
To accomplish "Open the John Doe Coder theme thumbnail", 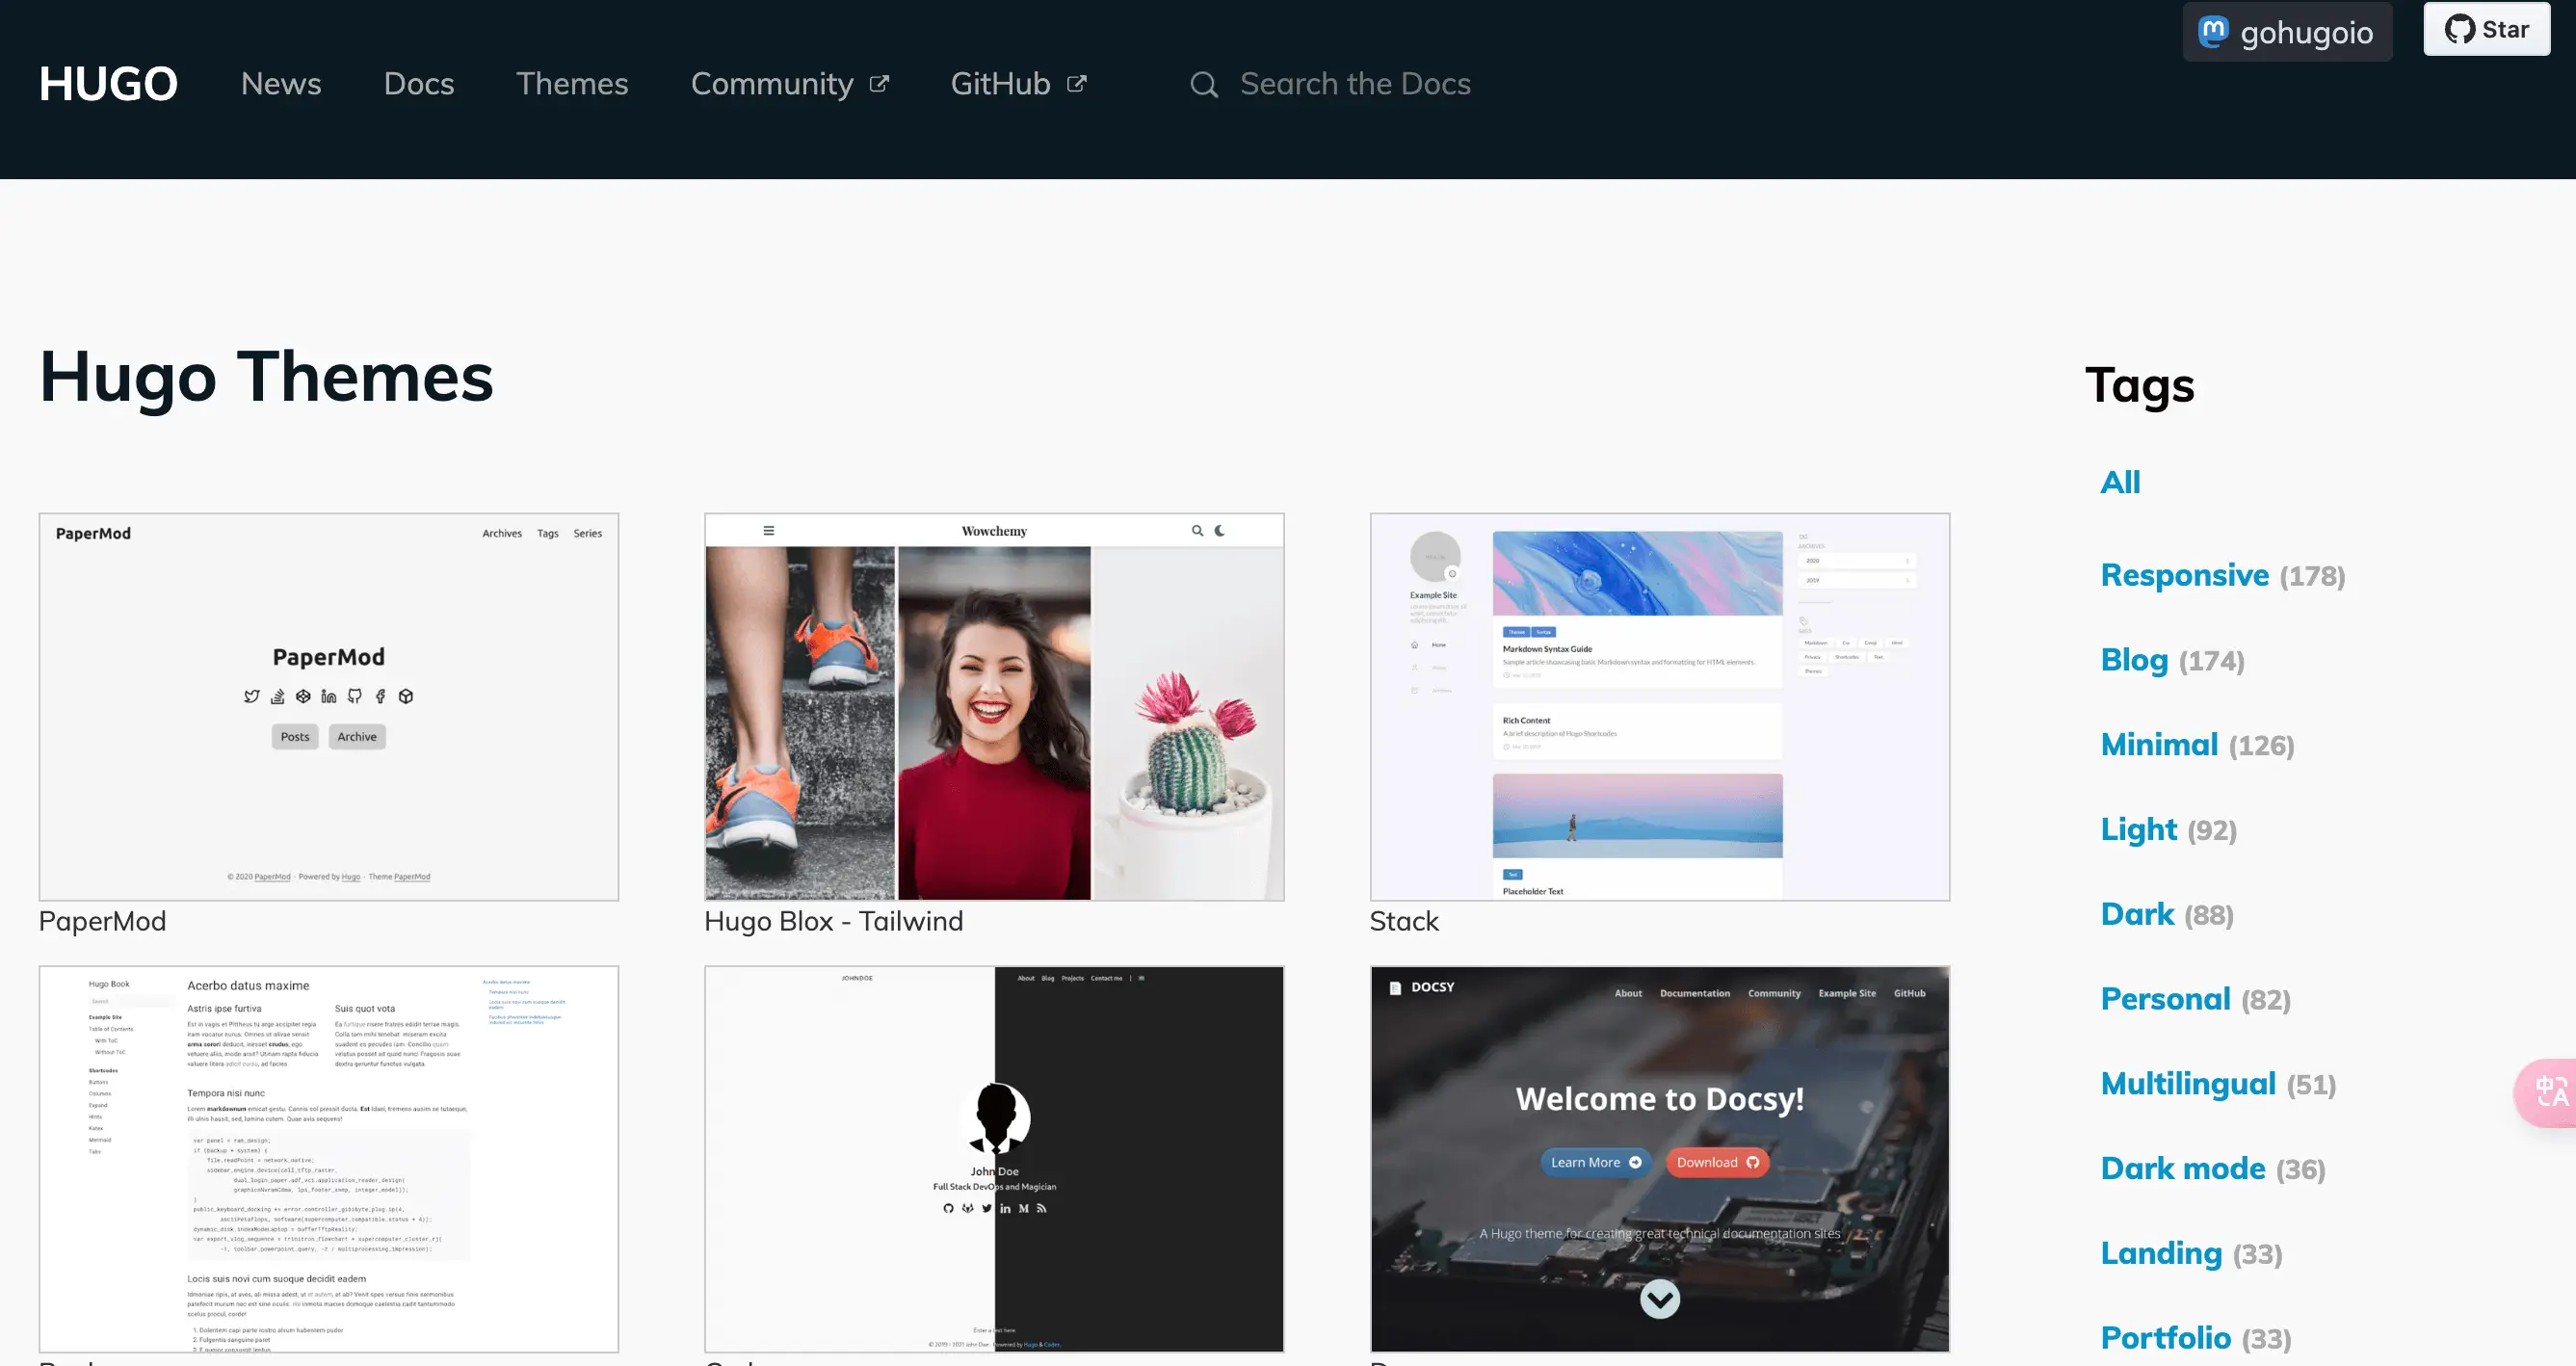I will 994,1159.
